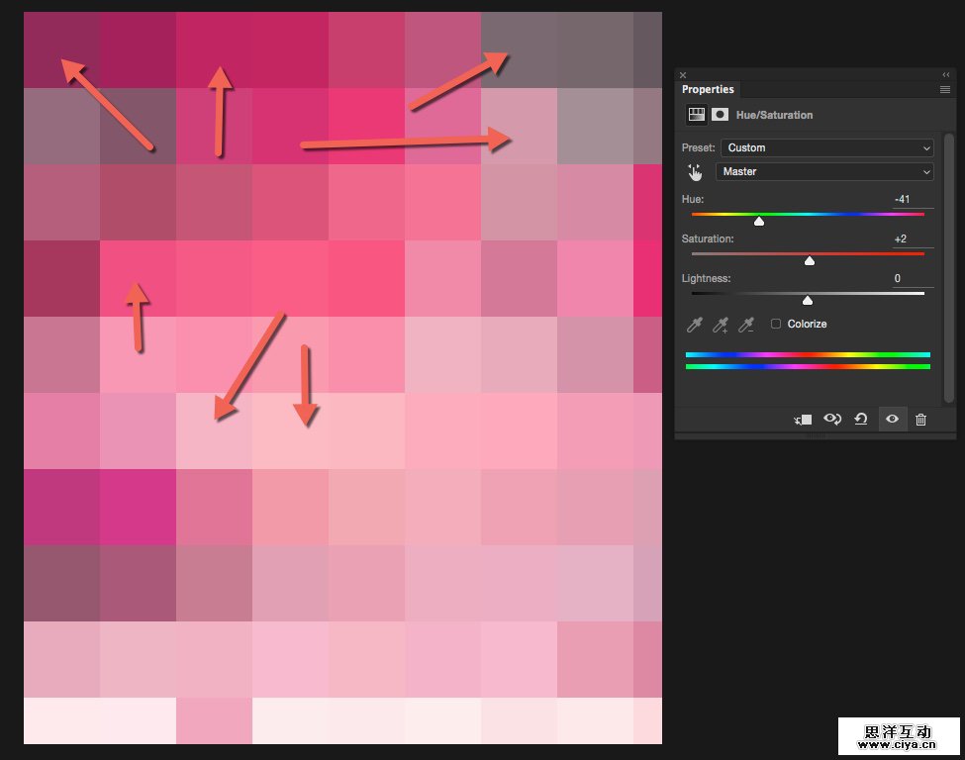Select the Hue/Saturation adjustment icon

coord(697,115)
